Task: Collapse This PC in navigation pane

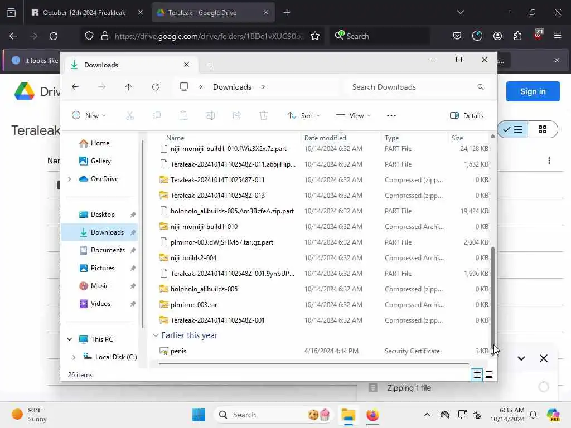Action: (70, 339)
